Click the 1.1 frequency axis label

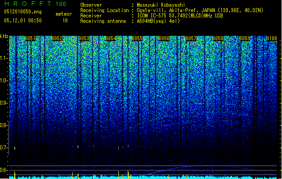click(x=4, y=58)
